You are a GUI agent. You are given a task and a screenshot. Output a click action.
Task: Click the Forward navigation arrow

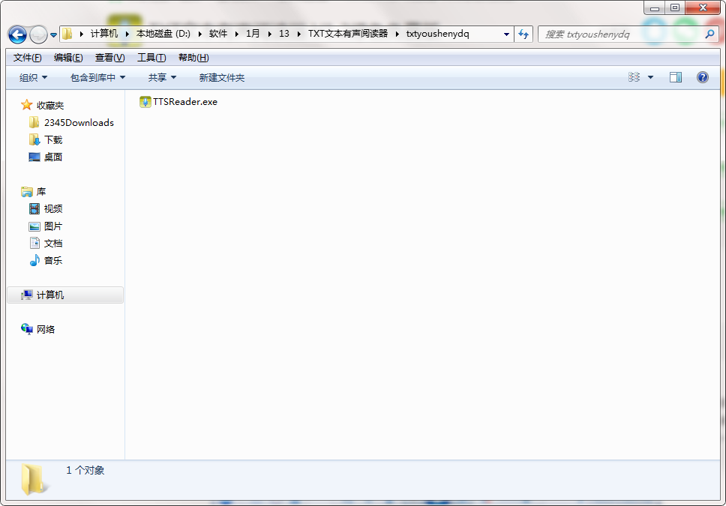pos(38,34)
